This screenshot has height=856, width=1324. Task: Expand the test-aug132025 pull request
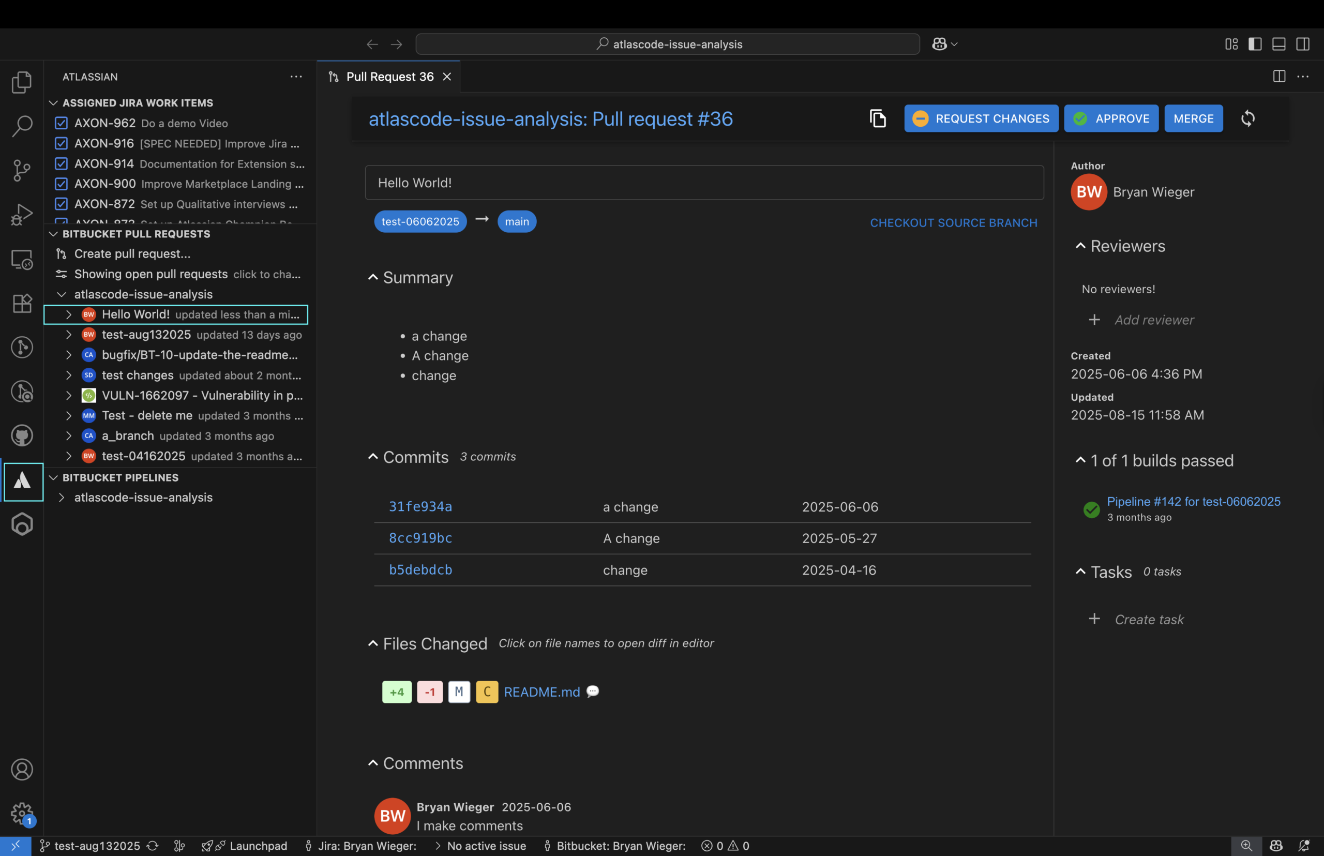pyautogui.click(x=69, y=335)
